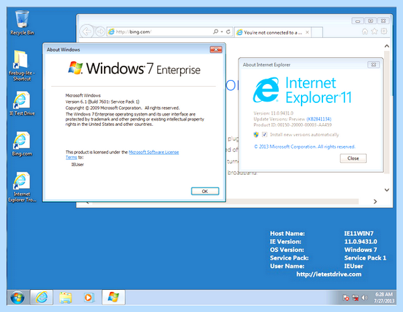The width and height of the screenshot is (403, 312).
Task: Open the IE Home icon
Action: point(365,32)
